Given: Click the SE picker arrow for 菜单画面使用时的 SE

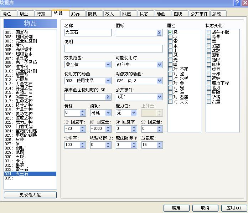Looking at the screenshot, I should coord(108,97).
